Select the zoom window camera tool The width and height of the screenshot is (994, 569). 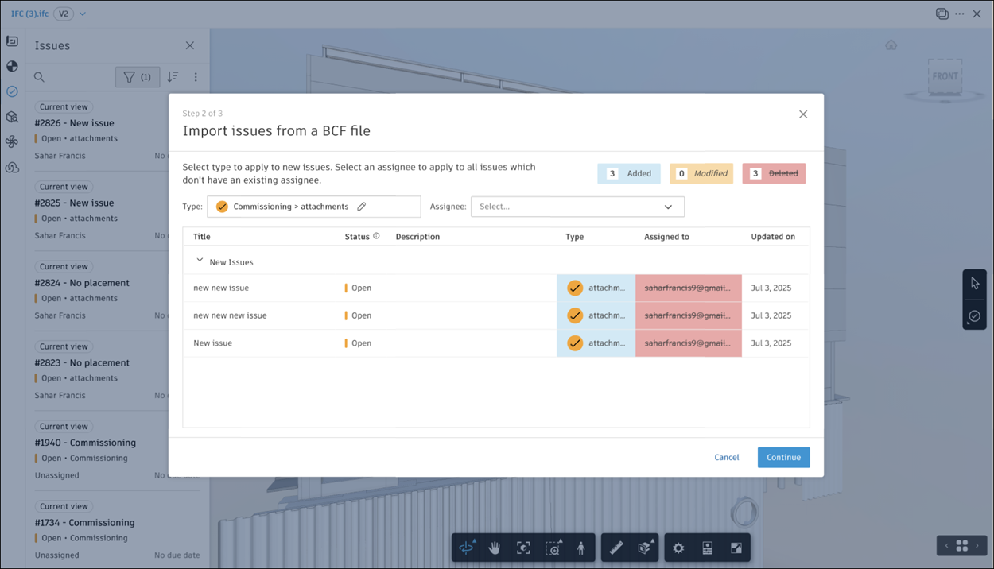pos(553,548)
